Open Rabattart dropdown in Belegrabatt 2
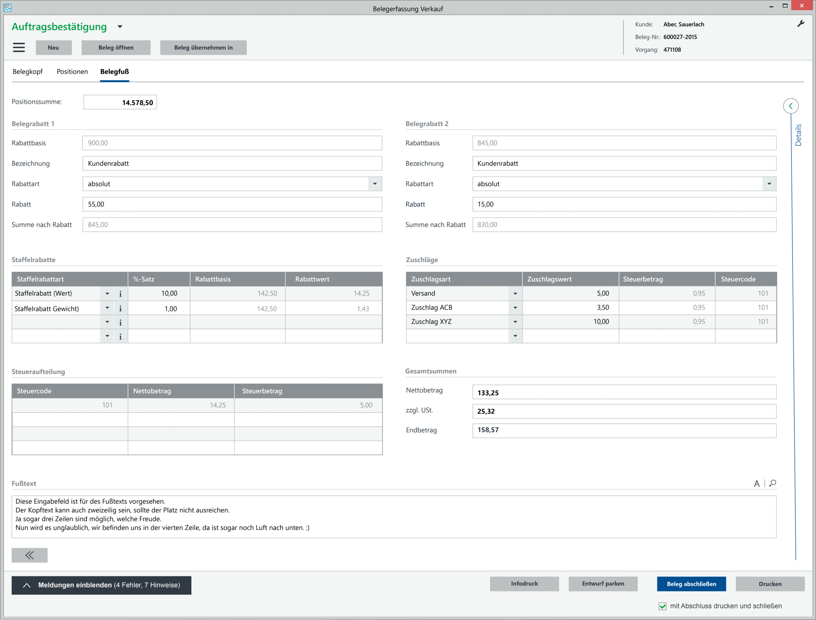The width and height of the screenshot is (816, 620). click(769, 184)
